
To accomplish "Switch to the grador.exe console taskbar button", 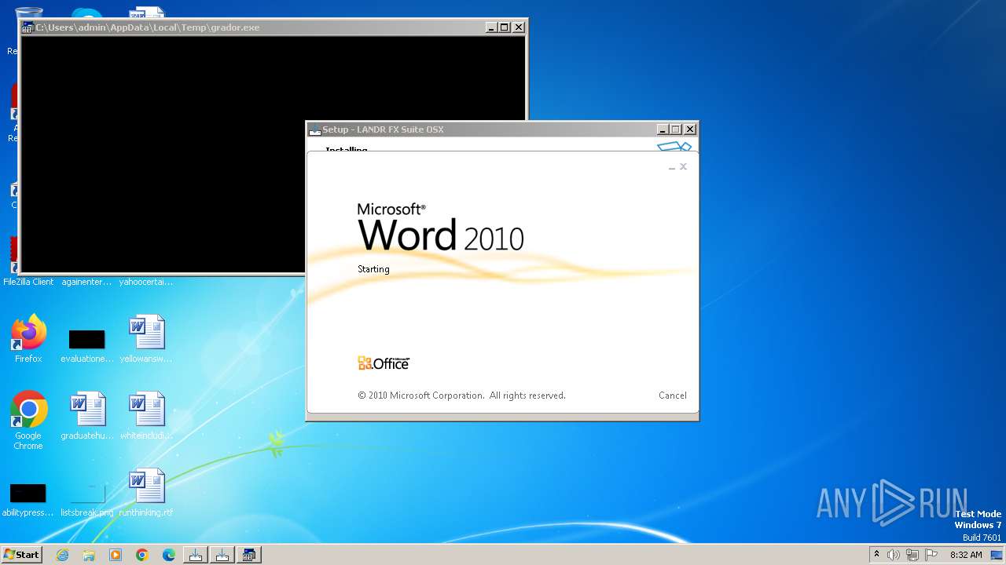I will click(x=249, y=555).
